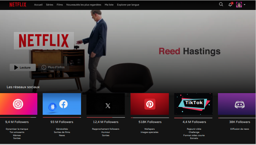Click the Wallapers text under Pinterest

pyautogui.click(x=149, y=129)
